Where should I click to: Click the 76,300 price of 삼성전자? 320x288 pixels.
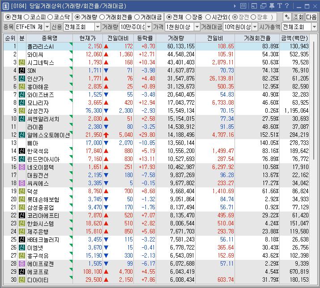coord(94,110)
